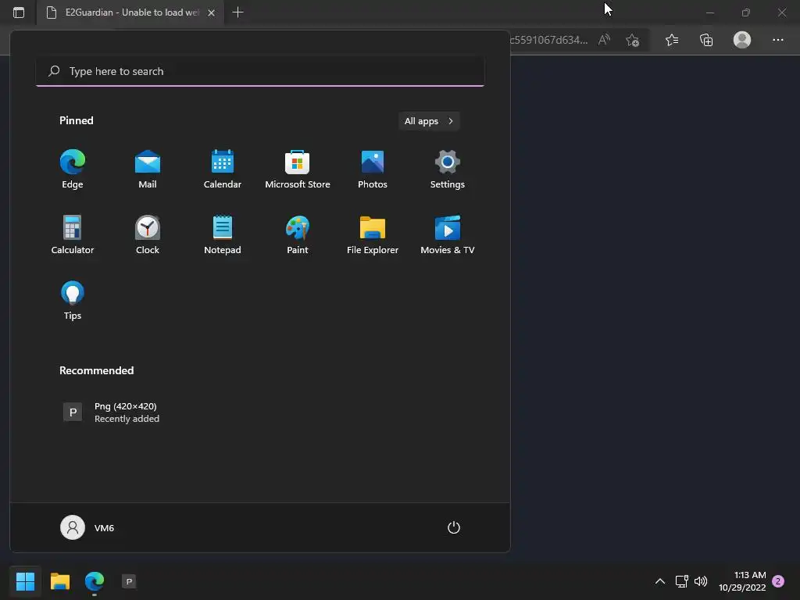Launch Notepad
800x600 pixels.
223,234
